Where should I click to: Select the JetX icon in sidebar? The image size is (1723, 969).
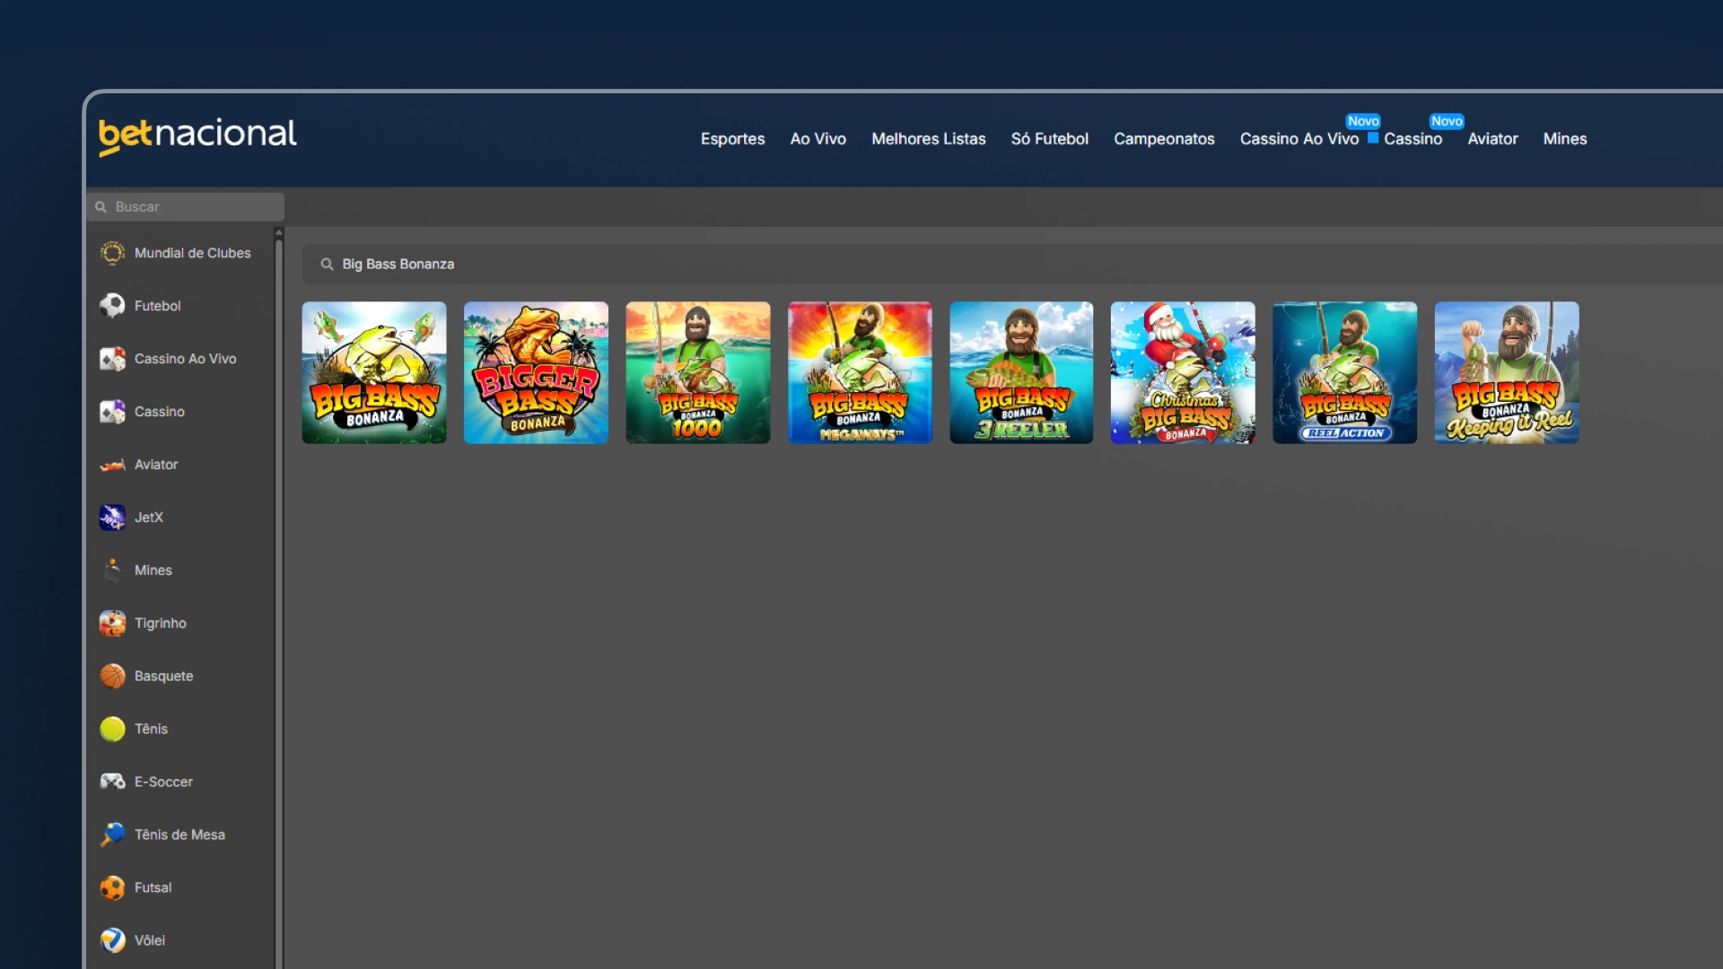(112, 518)
